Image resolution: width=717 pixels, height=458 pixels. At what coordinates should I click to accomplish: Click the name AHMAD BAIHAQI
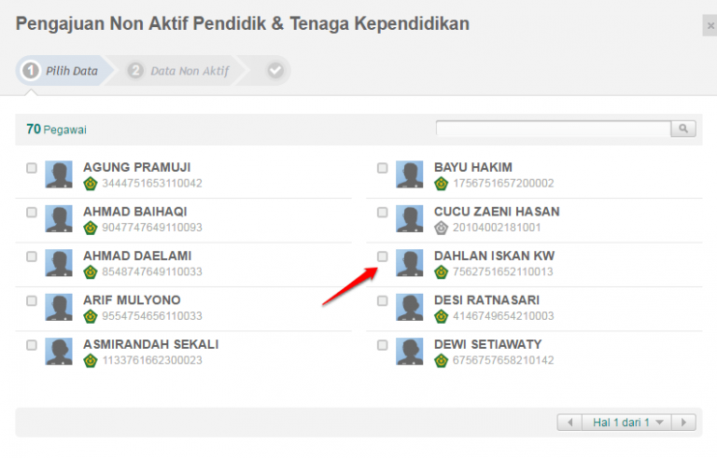tap(134, 212)
